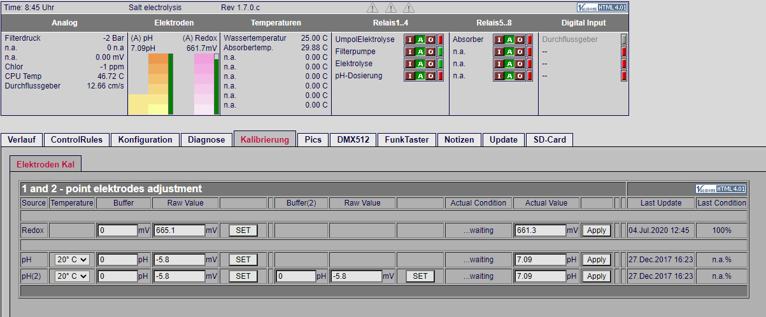Focus the pH row Actual Value field
Viewport: 766px width, 317px height.
click(x=540, y=260)
